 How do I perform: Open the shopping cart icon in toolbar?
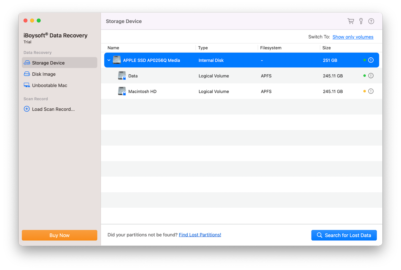[x=351, y=21]
